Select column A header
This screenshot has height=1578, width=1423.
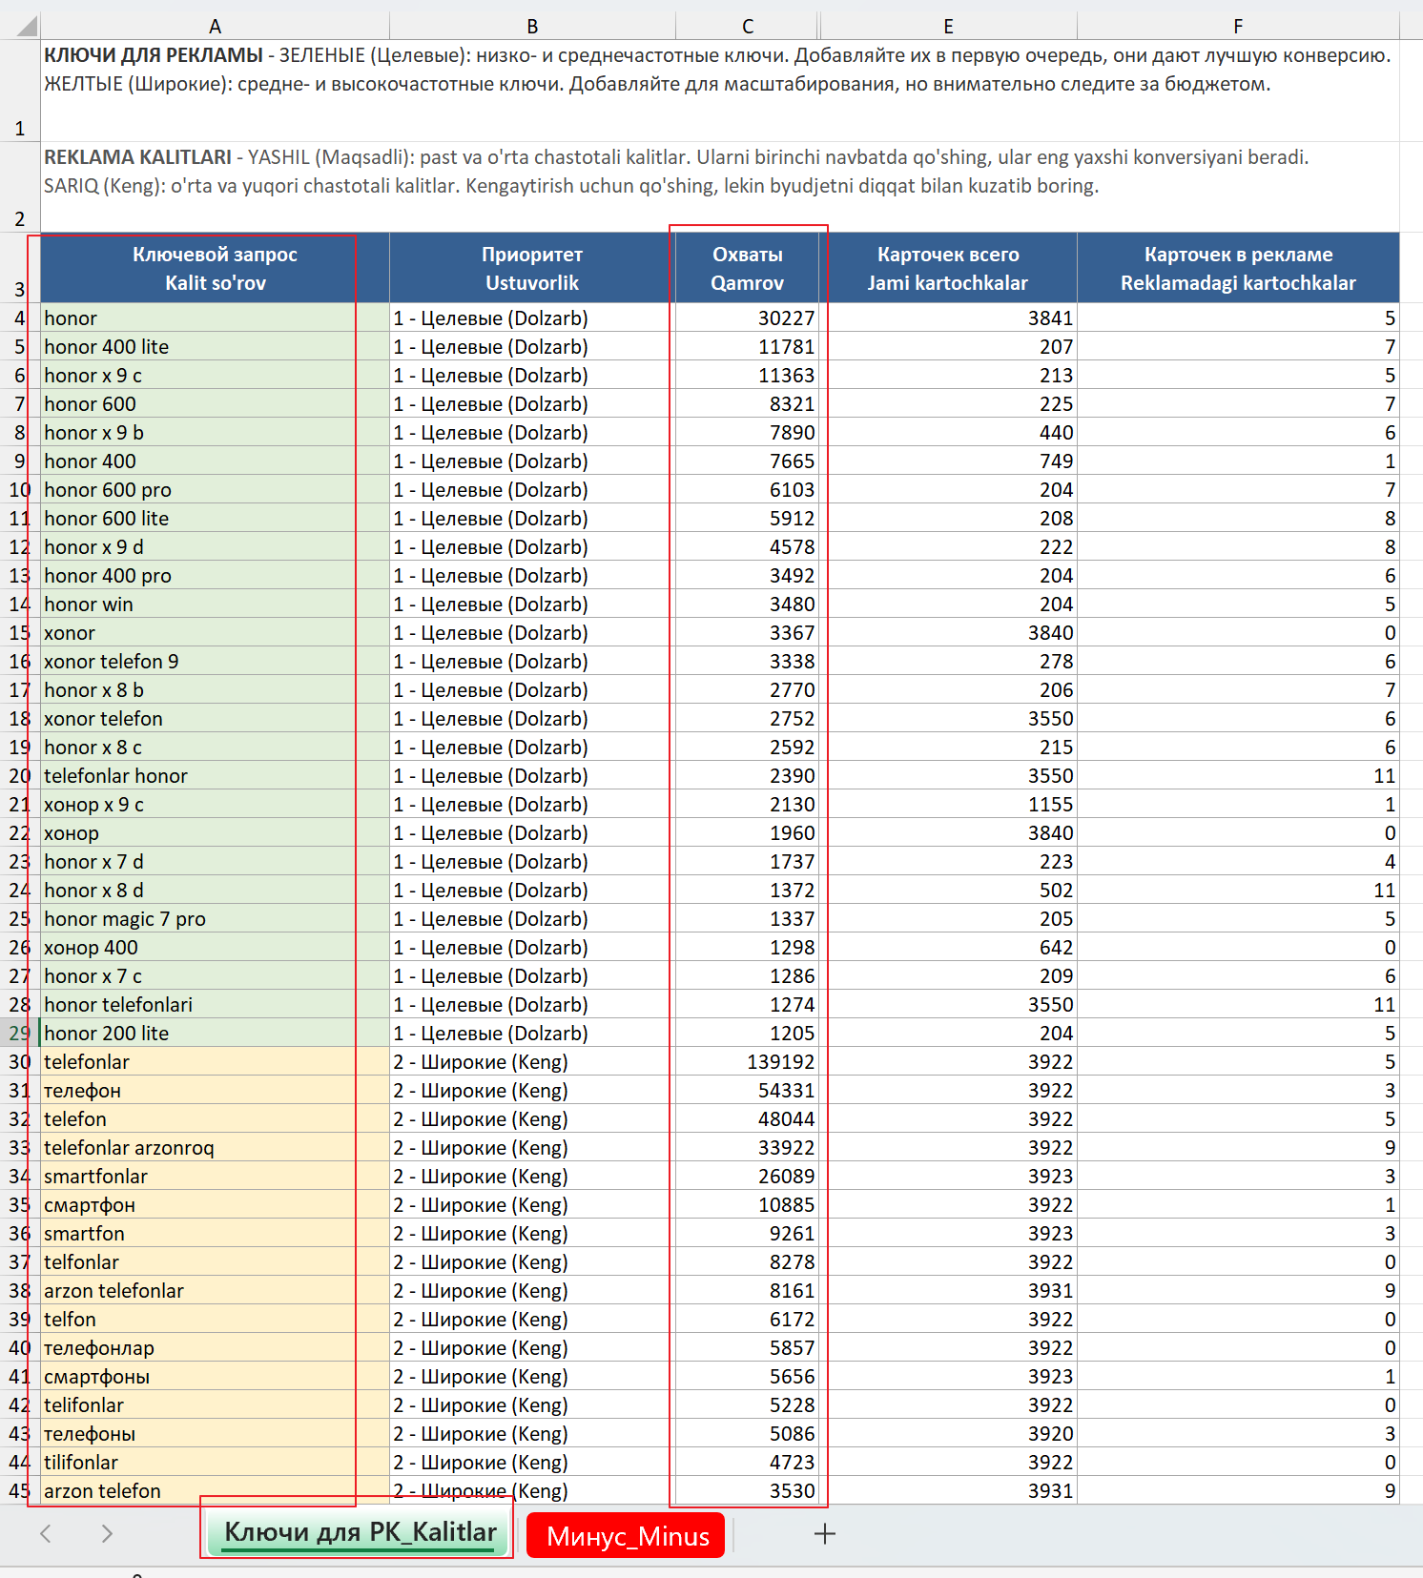pyautogui.click(x=215, y=26)
